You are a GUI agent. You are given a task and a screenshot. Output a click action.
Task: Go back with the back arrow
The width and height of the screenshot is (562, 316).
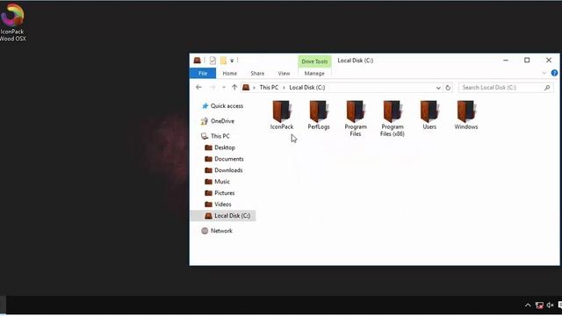point(199,88)
